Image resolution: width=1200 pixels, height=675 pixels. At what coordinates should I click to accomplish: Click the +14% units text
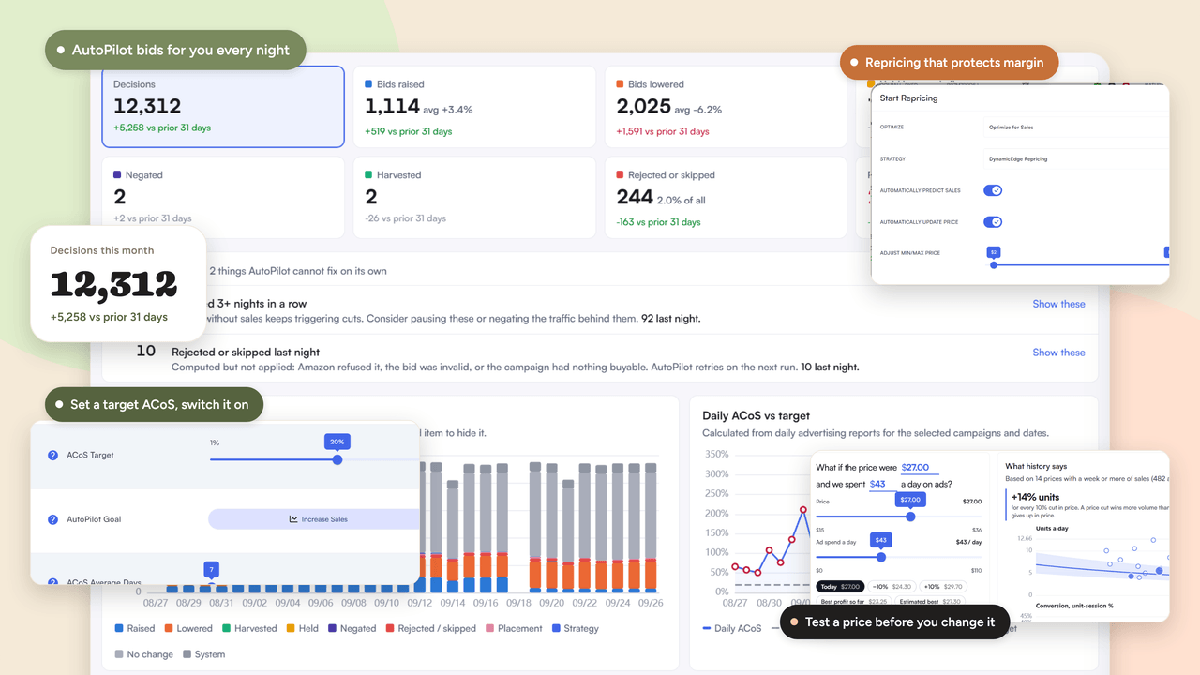click(x=1035, y=497)
